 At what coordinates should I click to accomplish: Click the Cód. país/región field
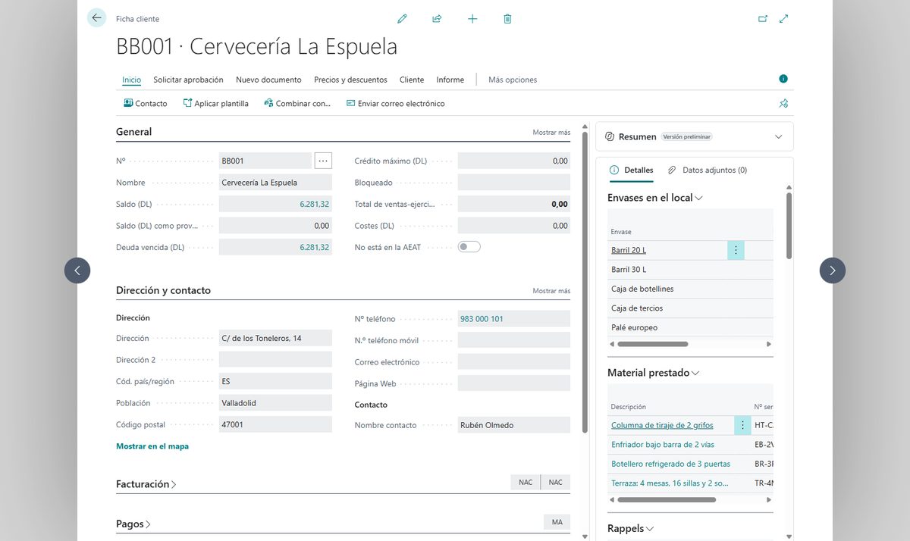[275, 381]
